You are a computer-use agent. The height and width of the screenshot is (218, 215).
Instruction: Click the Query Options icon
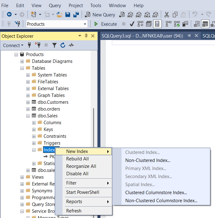pyautogui.click(x=149, y=24)
